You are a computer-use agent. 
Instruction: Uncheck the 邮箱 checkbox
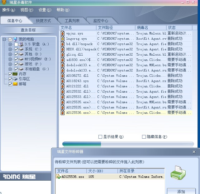(x=10, y=84)
